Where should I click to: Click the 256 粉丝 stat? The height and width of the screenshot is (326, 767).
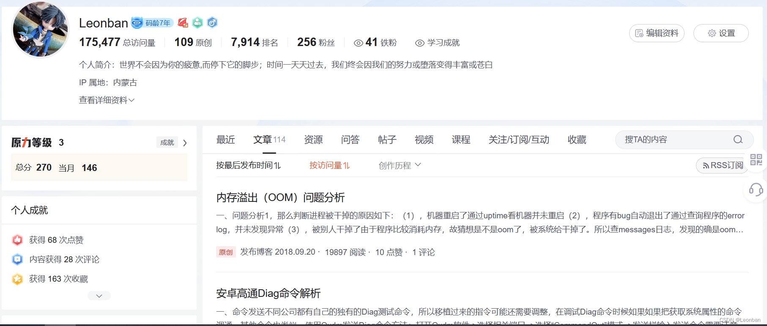point(316,42)
